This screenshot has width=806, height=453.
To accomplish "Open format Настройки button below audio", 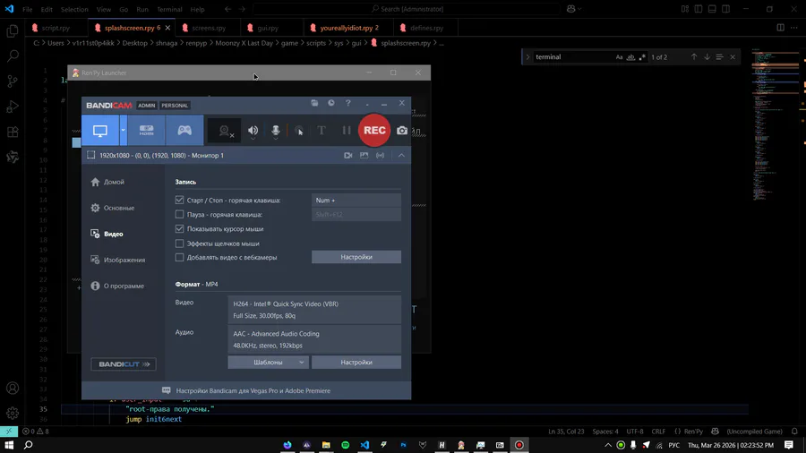I will pos(356,362).
